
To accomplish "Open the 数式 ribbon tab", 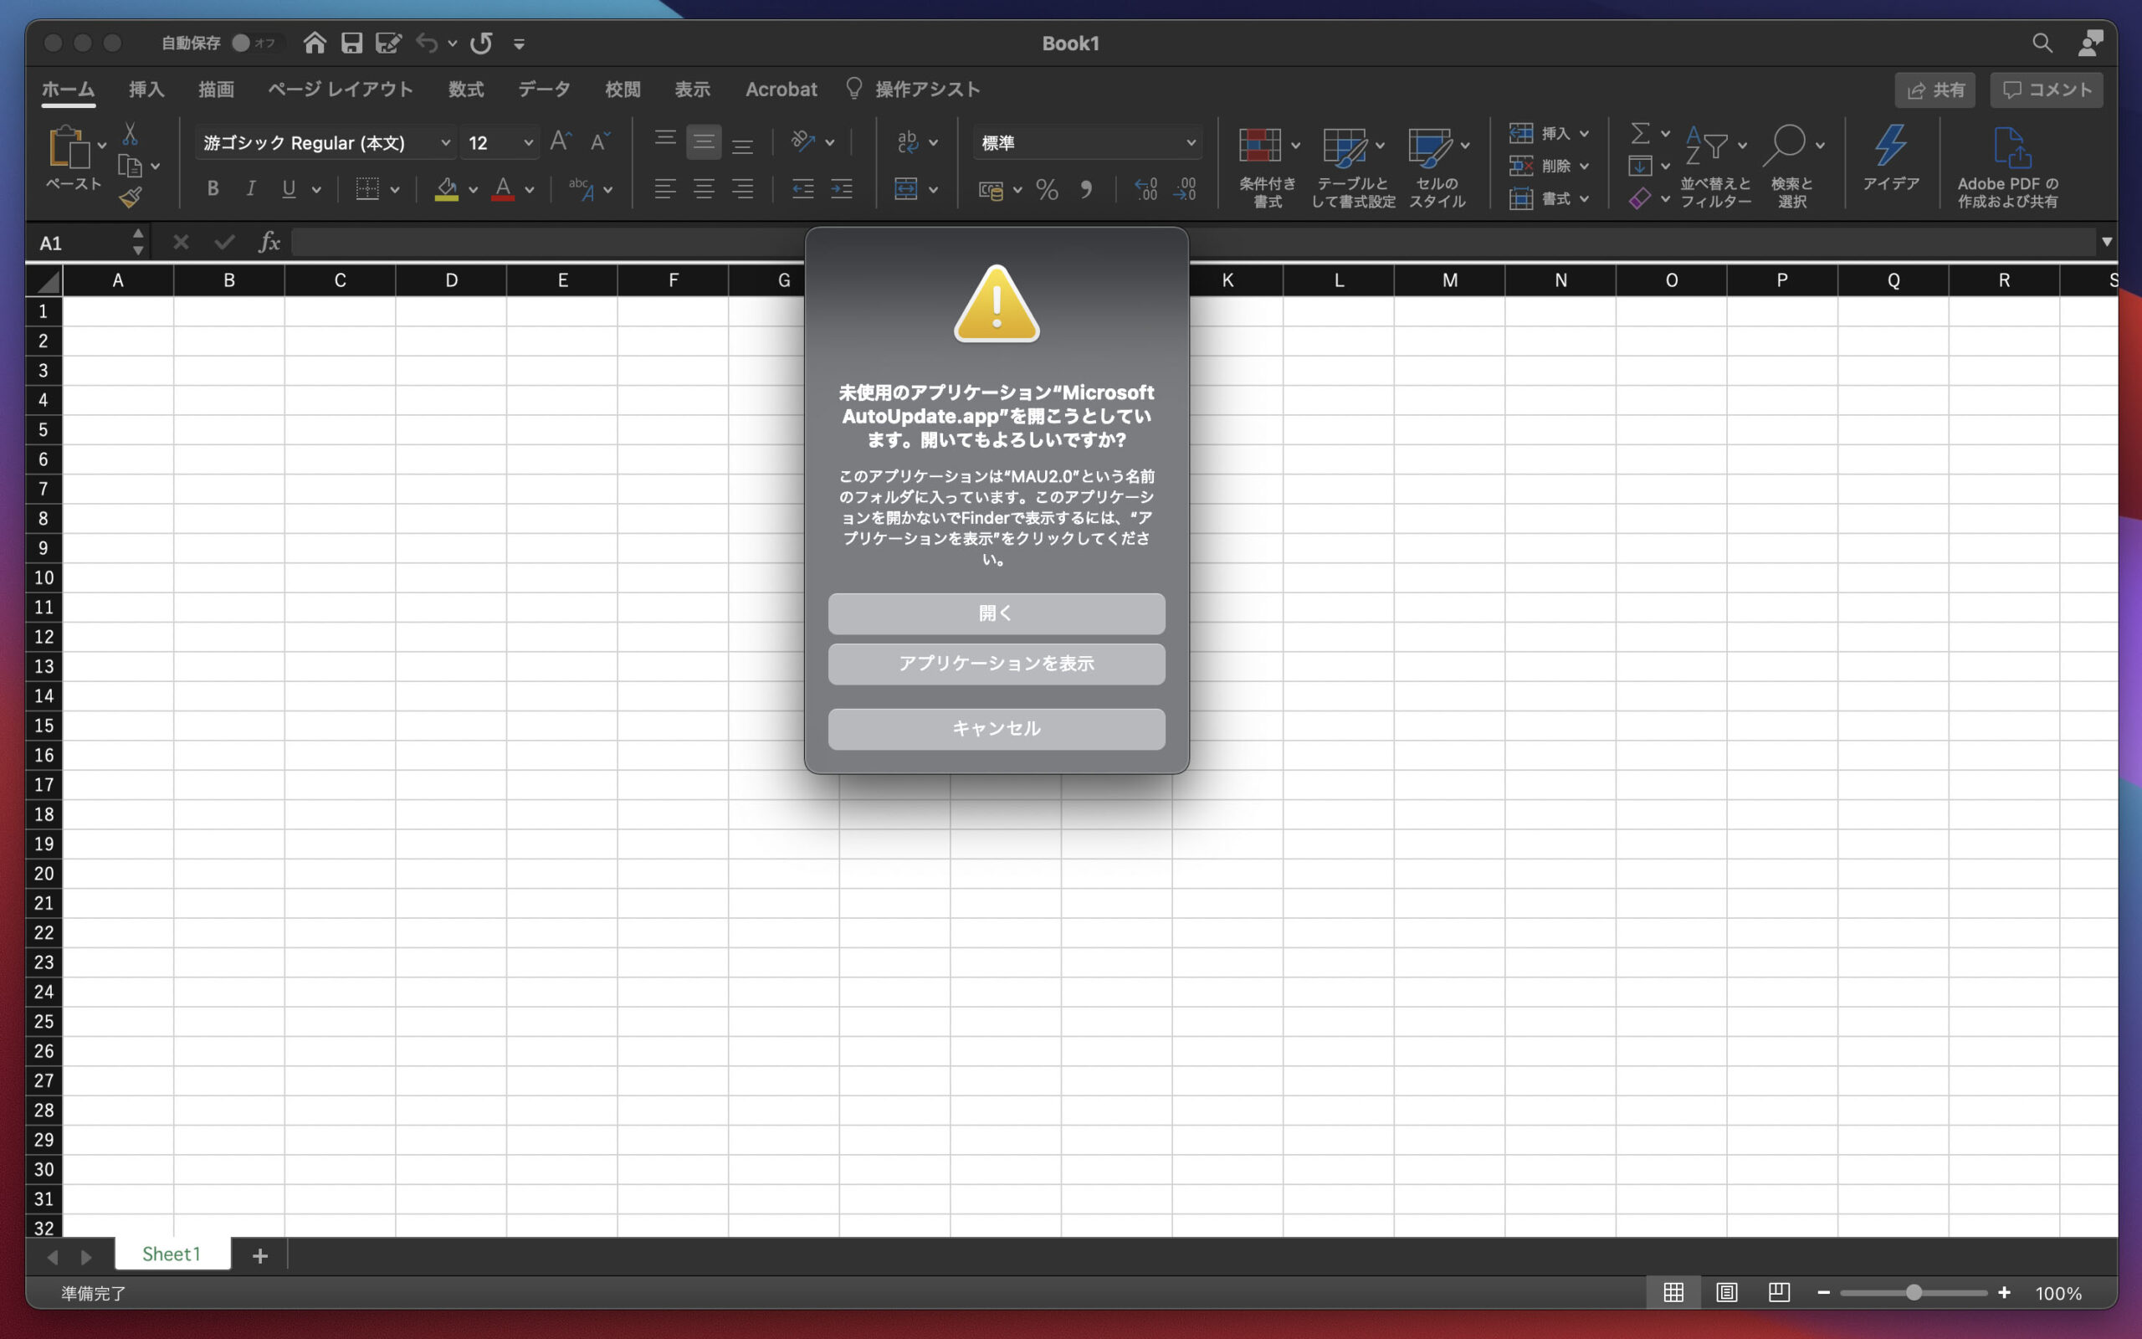I will (465, 90).
